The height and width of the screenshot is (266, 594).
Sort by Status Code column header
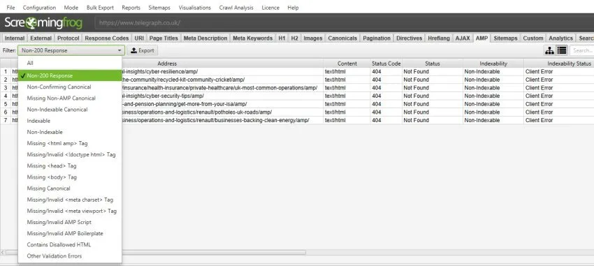coord(386,64)
